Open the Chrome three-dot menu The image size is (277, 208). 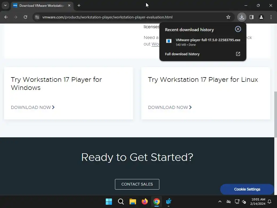(x=271, y=17)
